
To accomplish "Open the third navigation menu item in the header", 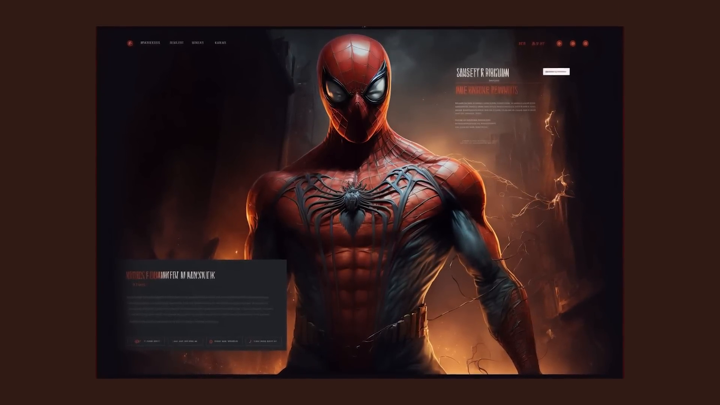I will [198, 43].
